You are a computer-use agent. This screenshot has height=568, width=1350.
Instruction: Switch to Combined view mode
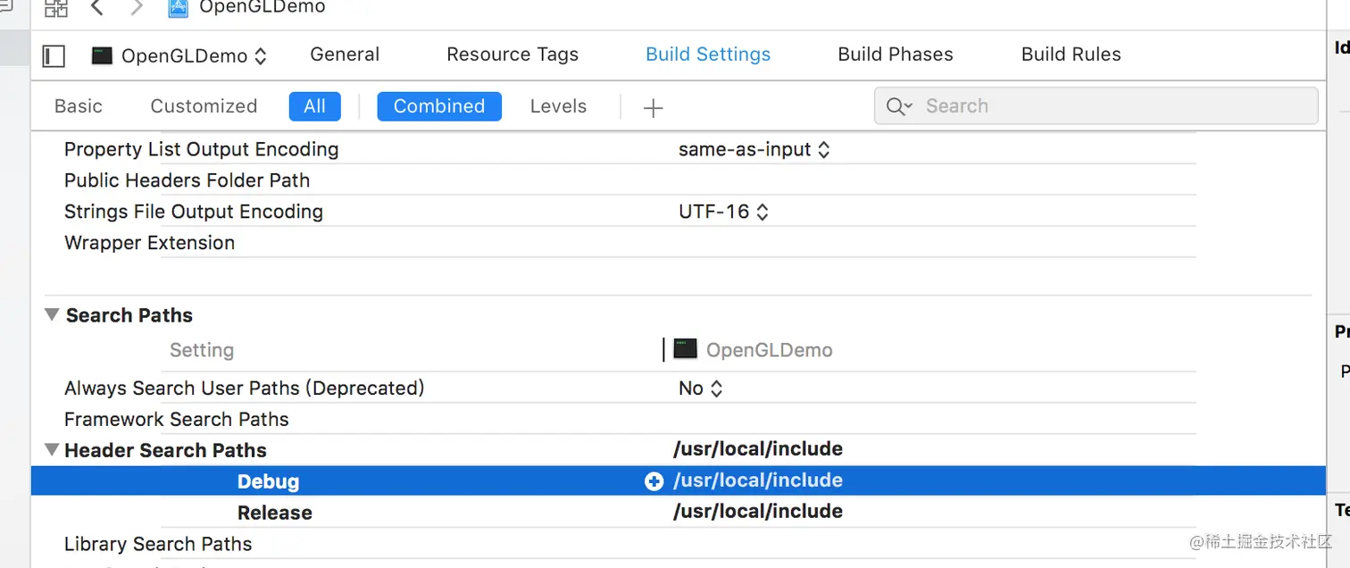(x=438, y=106)
